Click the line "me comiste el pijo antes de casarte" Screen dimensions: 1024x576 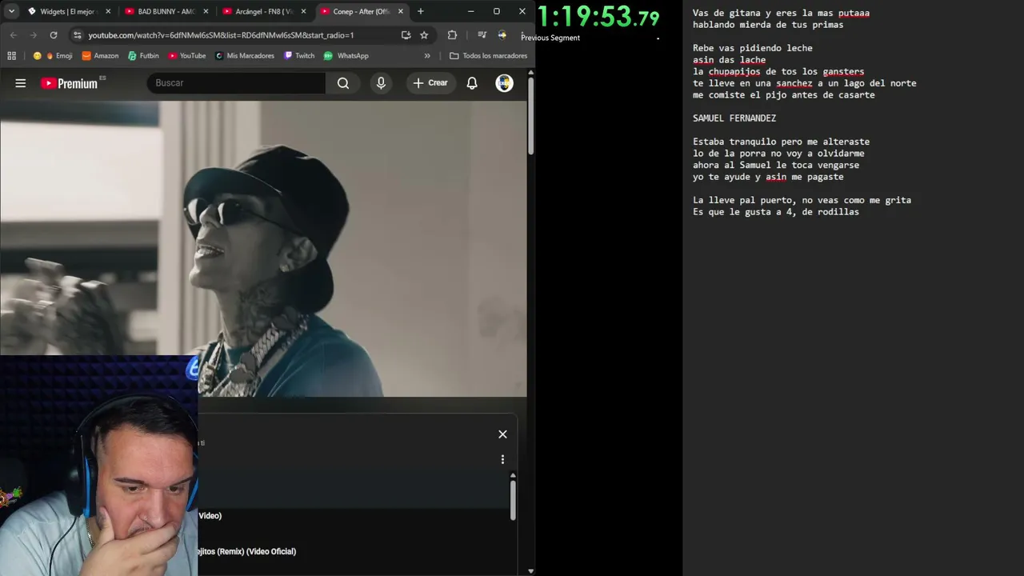tap(784, 95)
